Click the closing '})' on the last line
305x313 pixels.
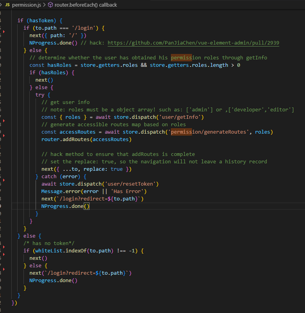[14, 303]
